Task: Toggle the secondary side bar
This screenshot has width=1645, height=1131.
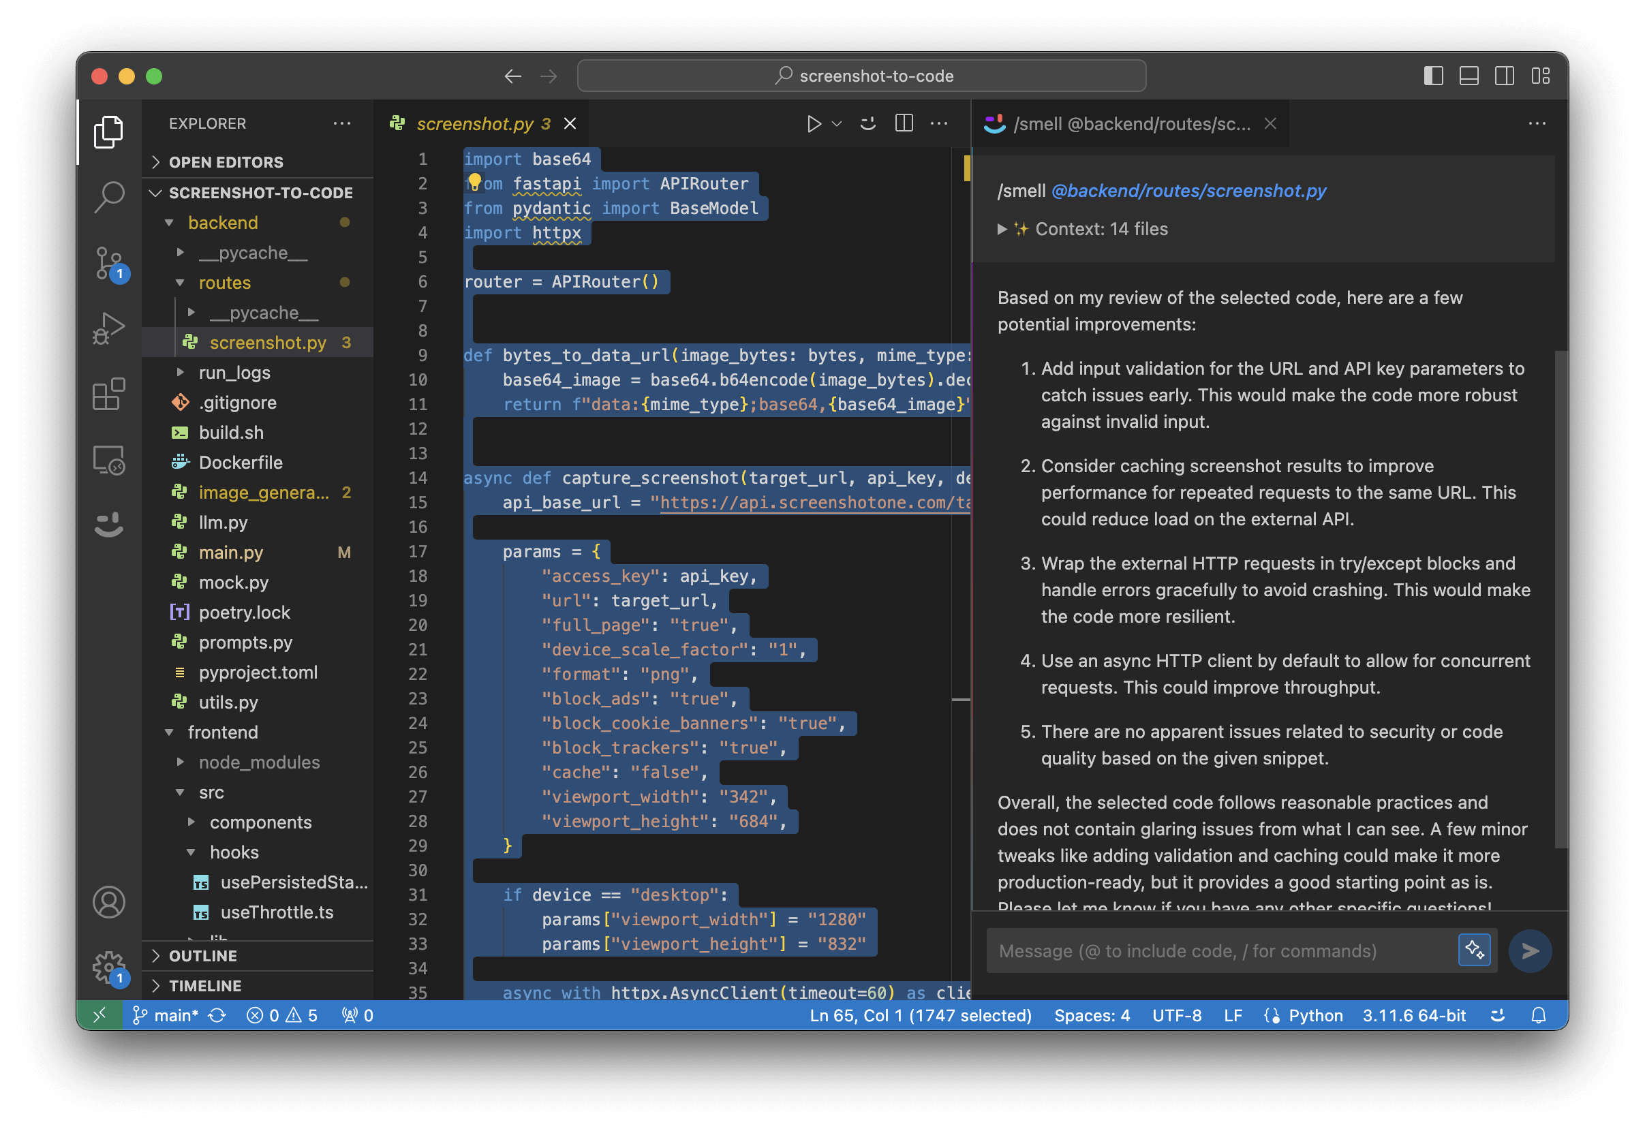Action: [x=1505, y=76]
